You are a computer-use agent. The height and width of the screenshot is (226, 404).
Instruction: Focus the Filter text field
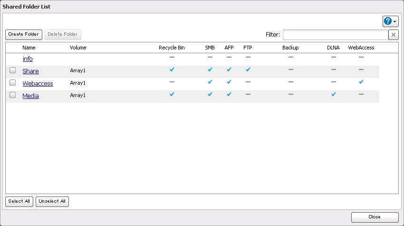[335, 35]
